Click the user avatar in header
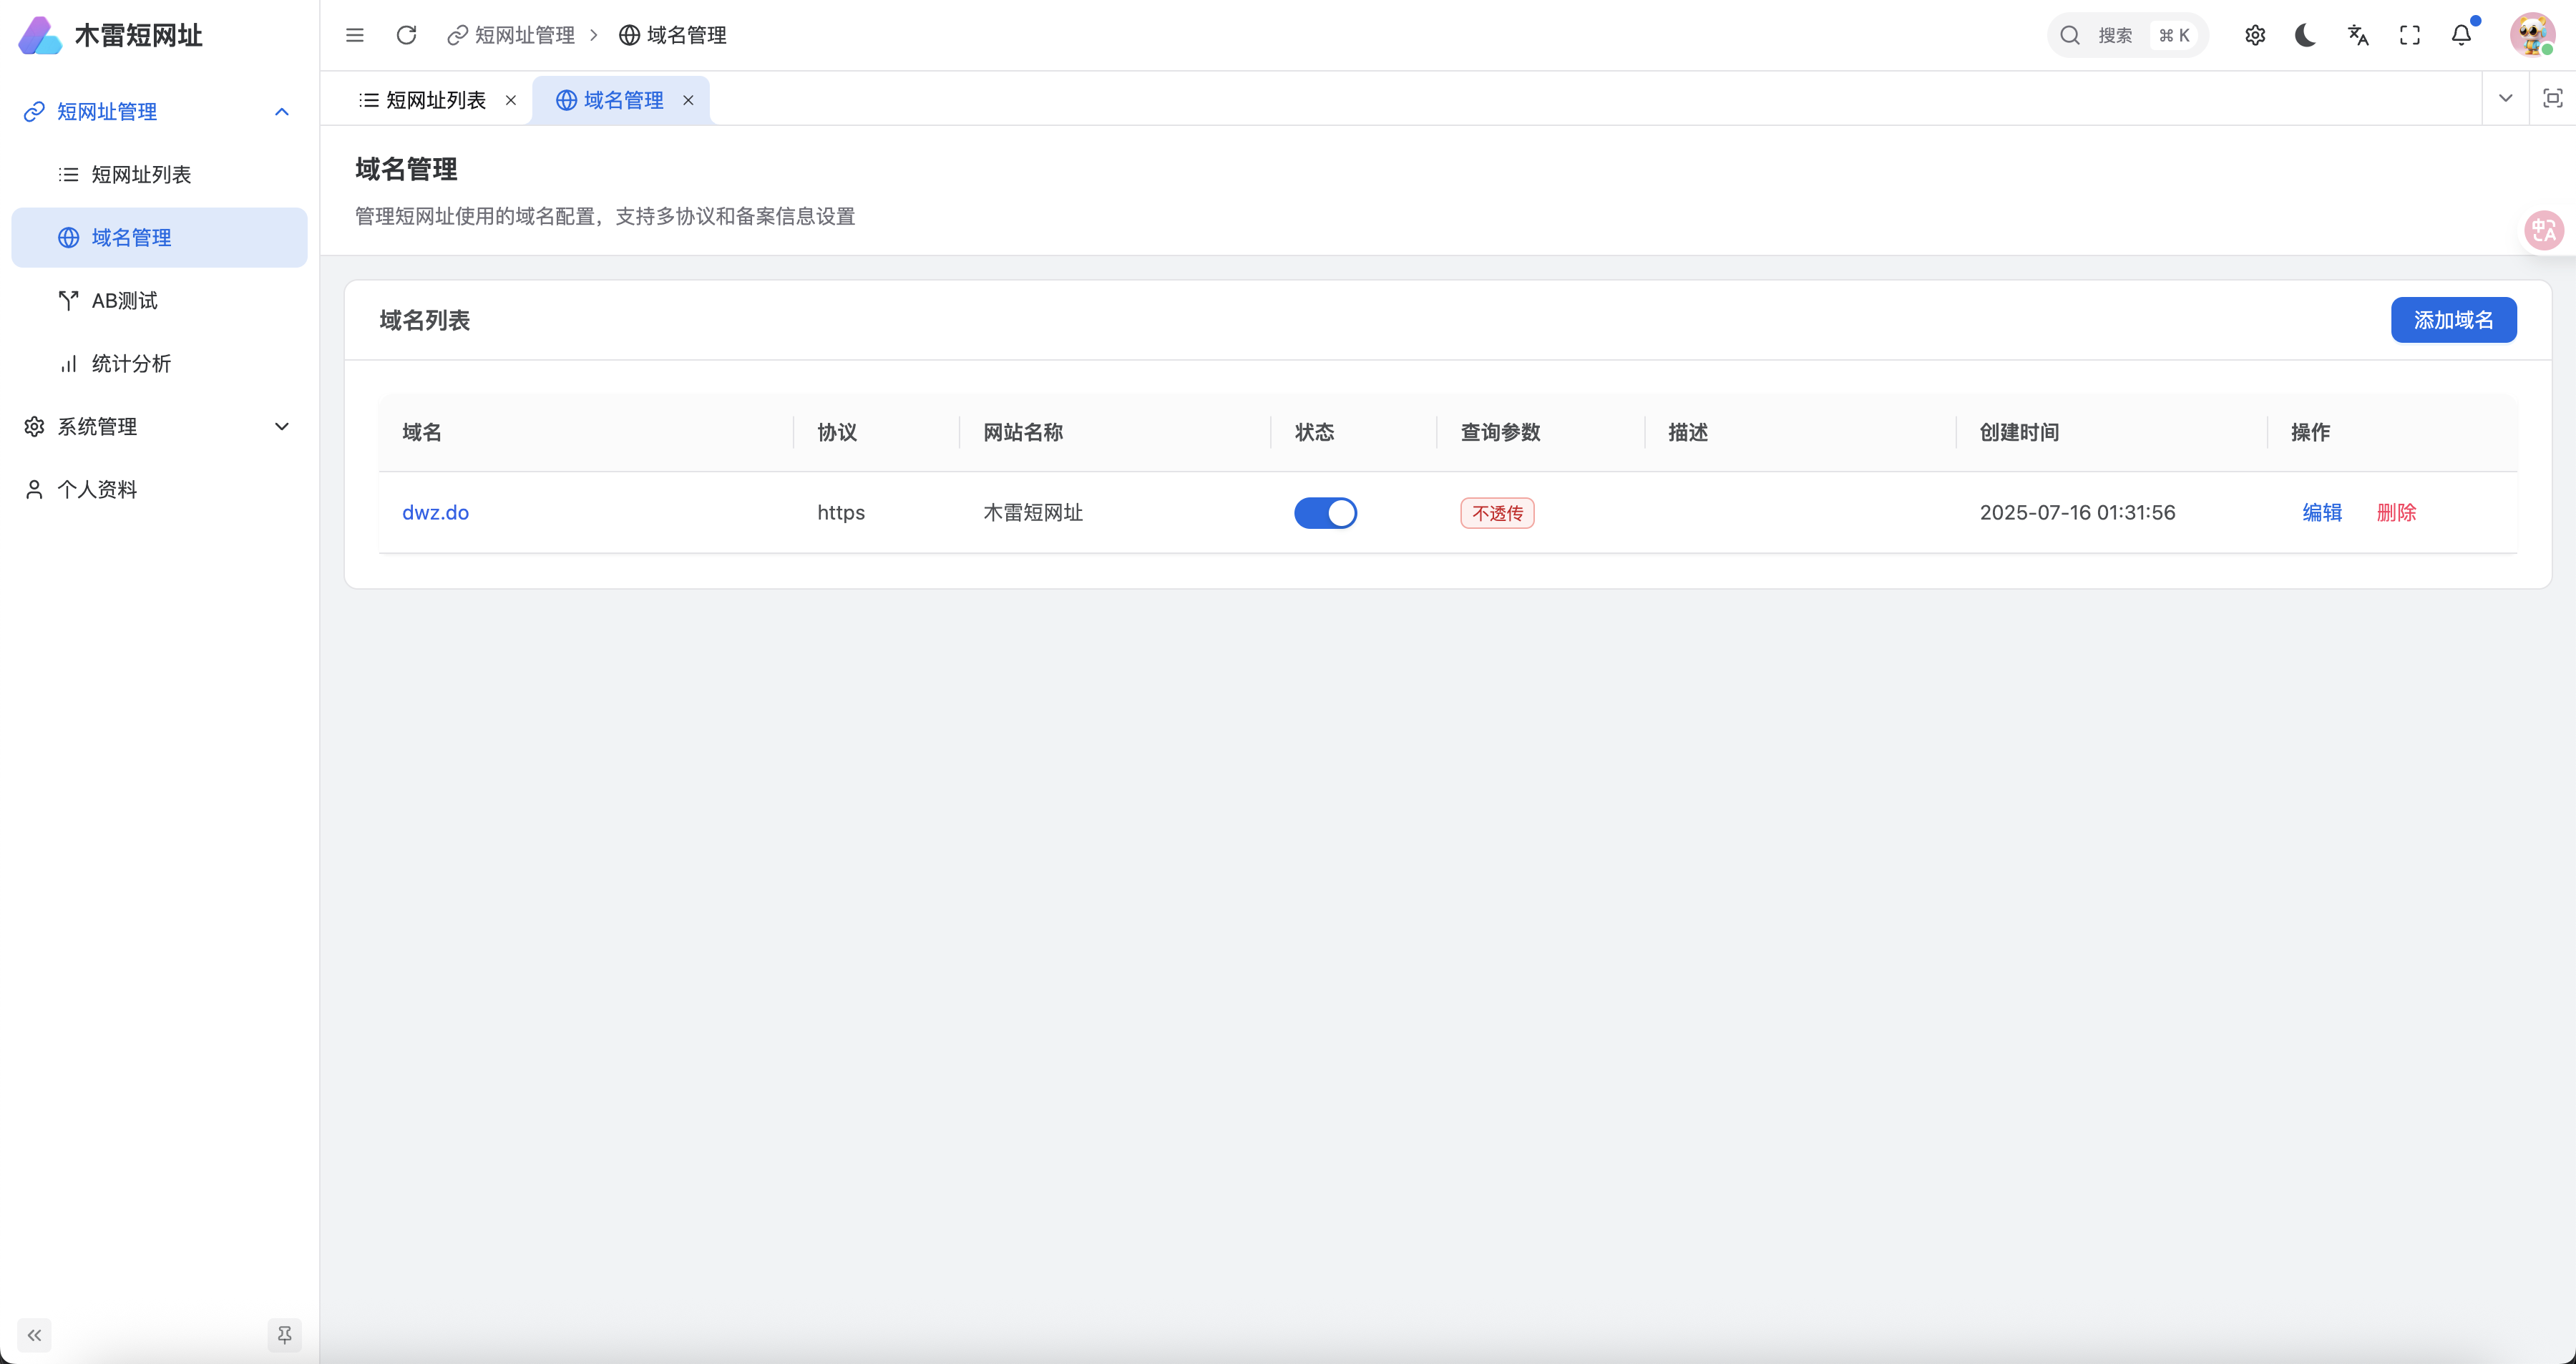 pyautogui.click(x=2532, y=35)
